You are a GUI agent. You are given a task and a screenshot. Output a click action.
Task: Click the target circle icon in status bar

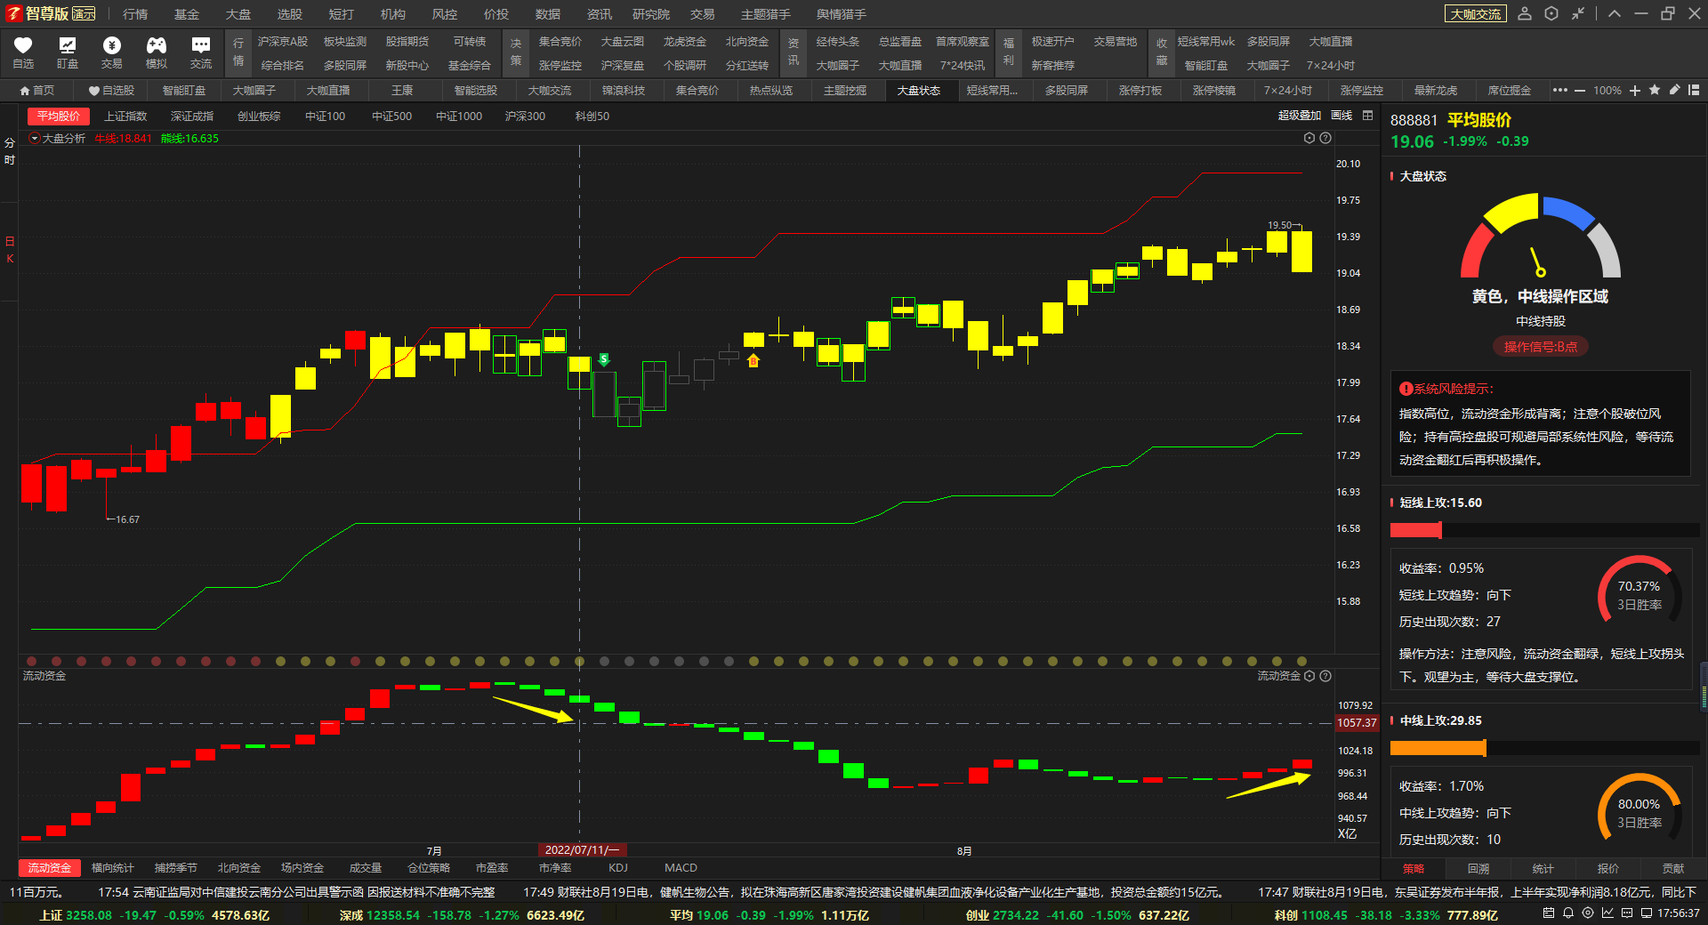point(1588,913)
